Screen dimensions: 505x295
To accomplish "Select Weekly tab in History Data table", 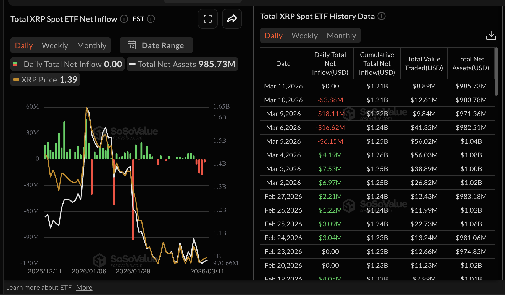I will (x=304, y=36).
